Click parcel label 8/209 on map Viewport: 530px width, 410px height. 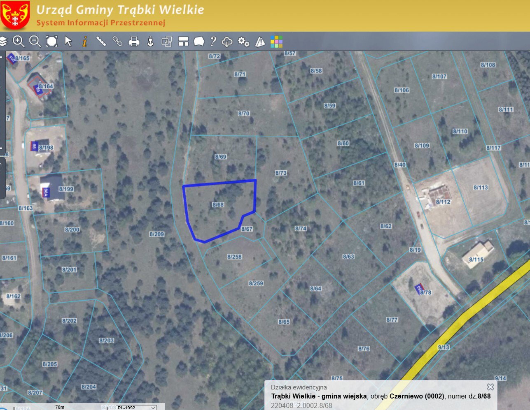(156, 234)
